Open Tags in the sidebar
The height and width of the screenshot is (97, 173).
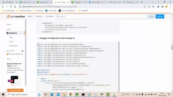11,37
